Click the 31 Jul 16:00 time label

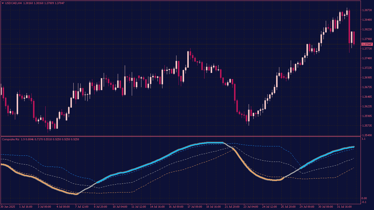[345, 206]
